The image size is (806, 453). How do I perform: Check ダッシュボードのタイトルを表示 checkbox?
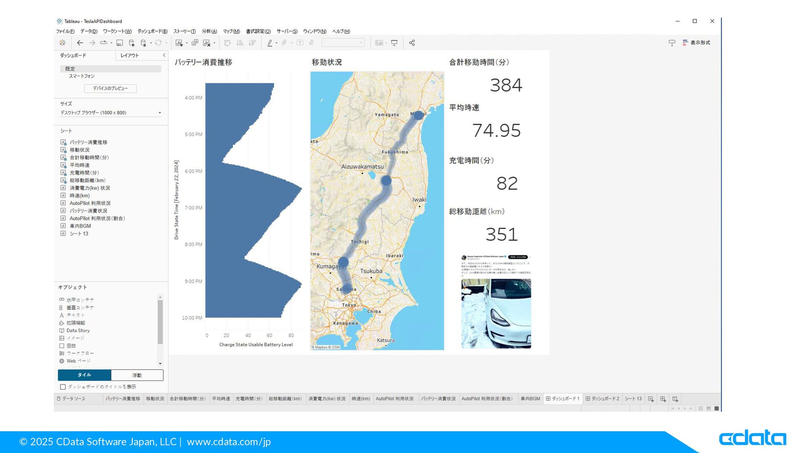tap(63, 387)
